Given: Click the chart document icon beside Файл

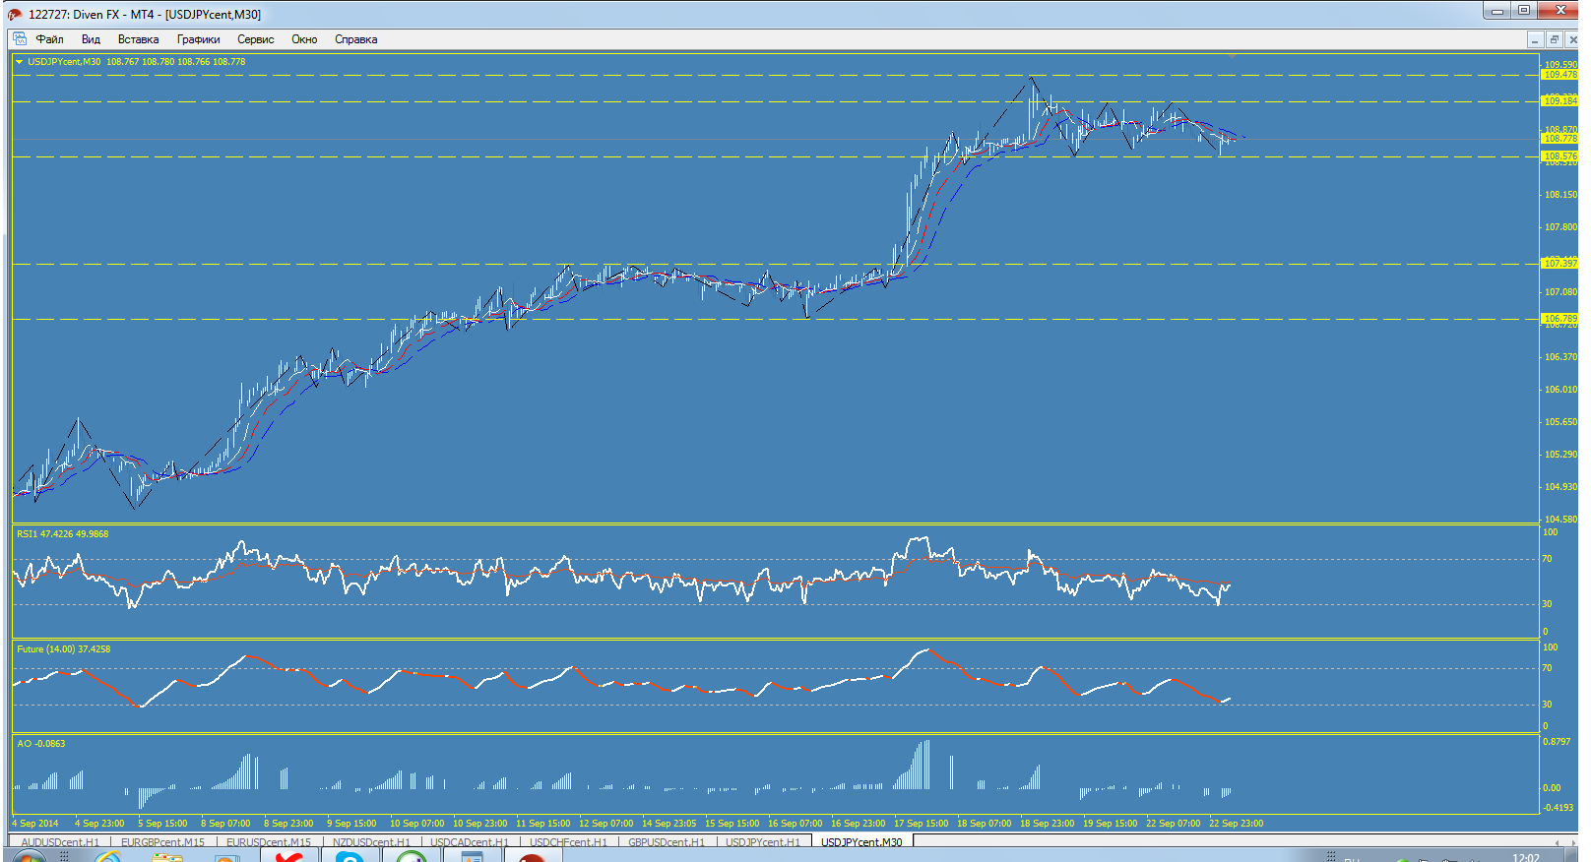Looking at the screenshot, I should click(19, 39).
